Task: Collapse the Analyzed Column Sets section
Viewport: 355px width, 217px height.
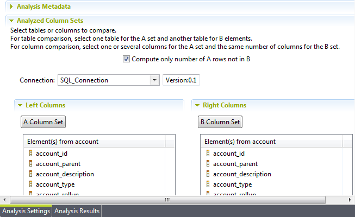Action: click(12, 21)
